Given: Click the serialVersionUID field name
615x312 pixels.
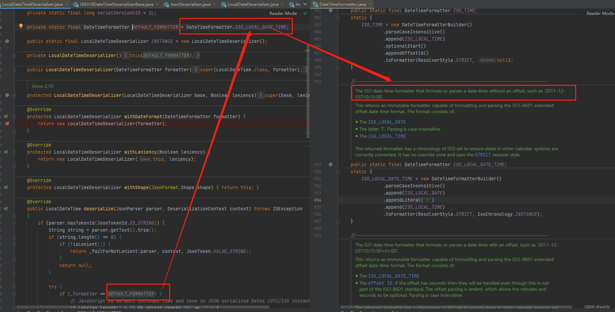Looking at the screenshot, I should 119,13.
